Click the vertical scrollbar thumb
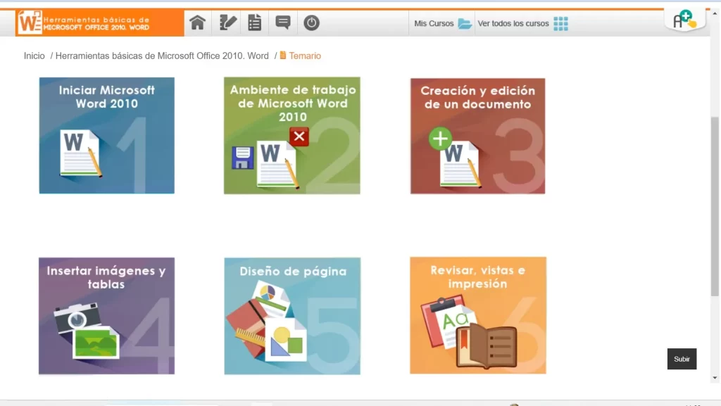 click(x=714, y=207)
